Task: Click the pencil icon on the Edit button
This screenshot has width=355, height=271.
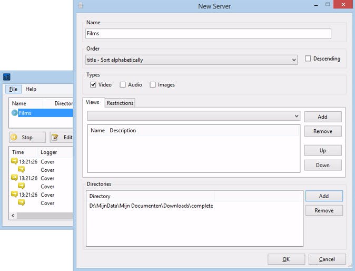Action: pyautogui.click(x=55, y=137)
